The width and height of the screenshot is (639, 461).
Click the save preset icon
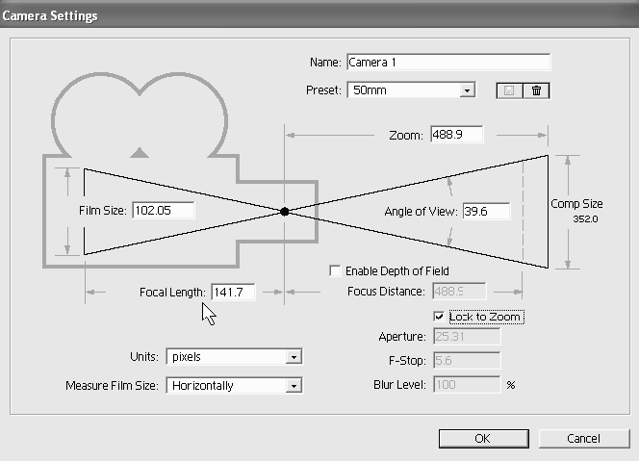pyautogui.click(x=509, y=90)
